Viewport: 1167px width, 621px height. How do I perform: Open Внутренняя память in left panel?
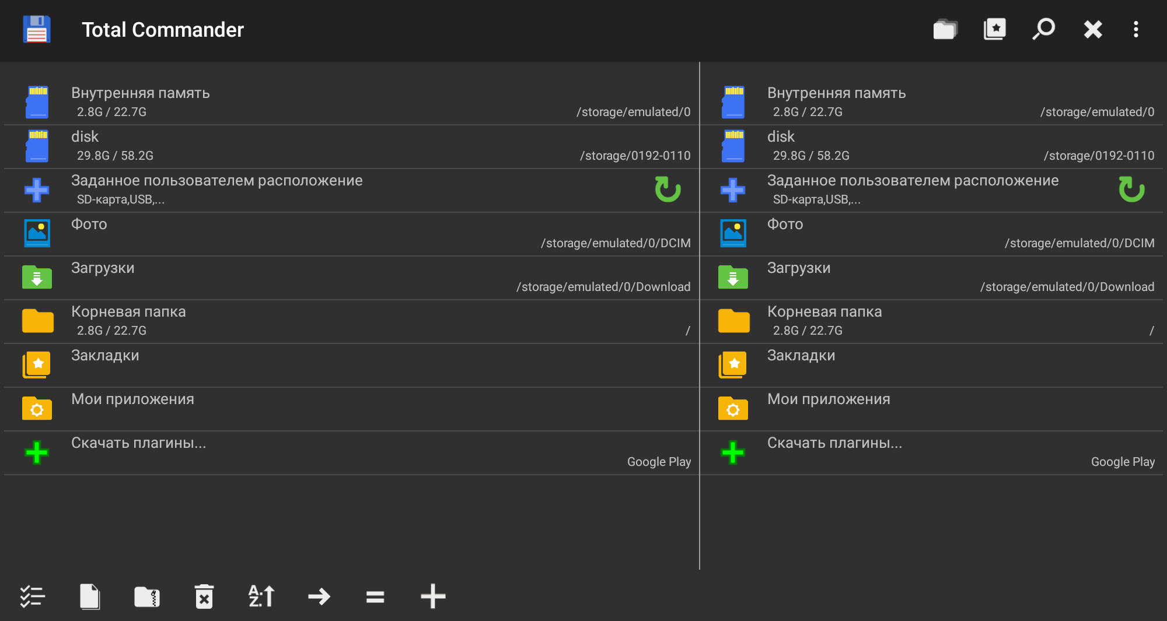pos(141,93)
